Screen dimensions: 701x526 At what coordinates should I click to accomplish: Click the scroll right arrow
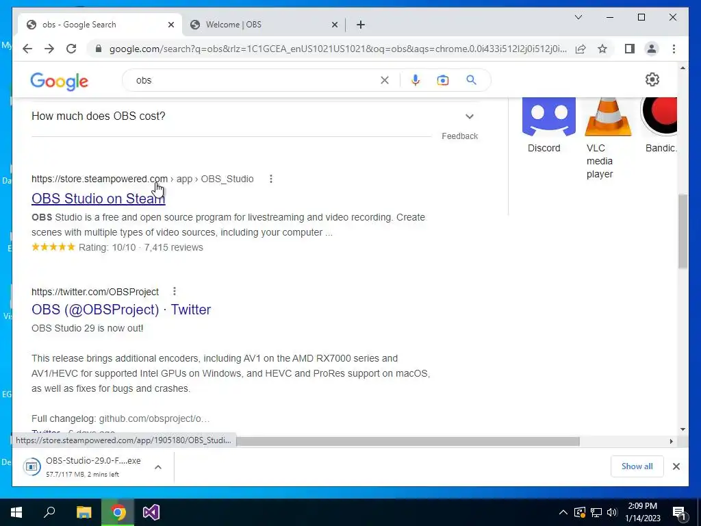[671, 442]
